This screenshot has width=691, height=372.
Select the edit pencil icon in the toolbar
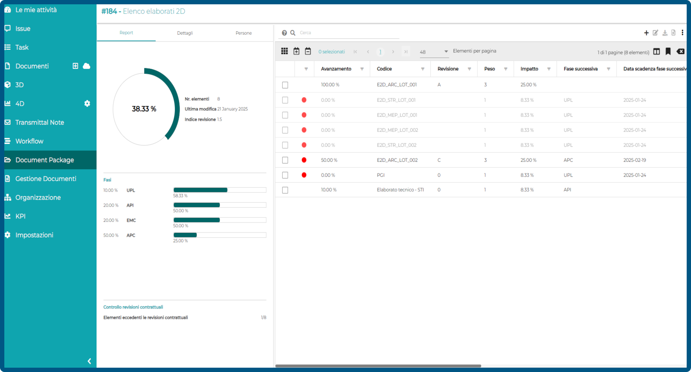tap(655, 32)
